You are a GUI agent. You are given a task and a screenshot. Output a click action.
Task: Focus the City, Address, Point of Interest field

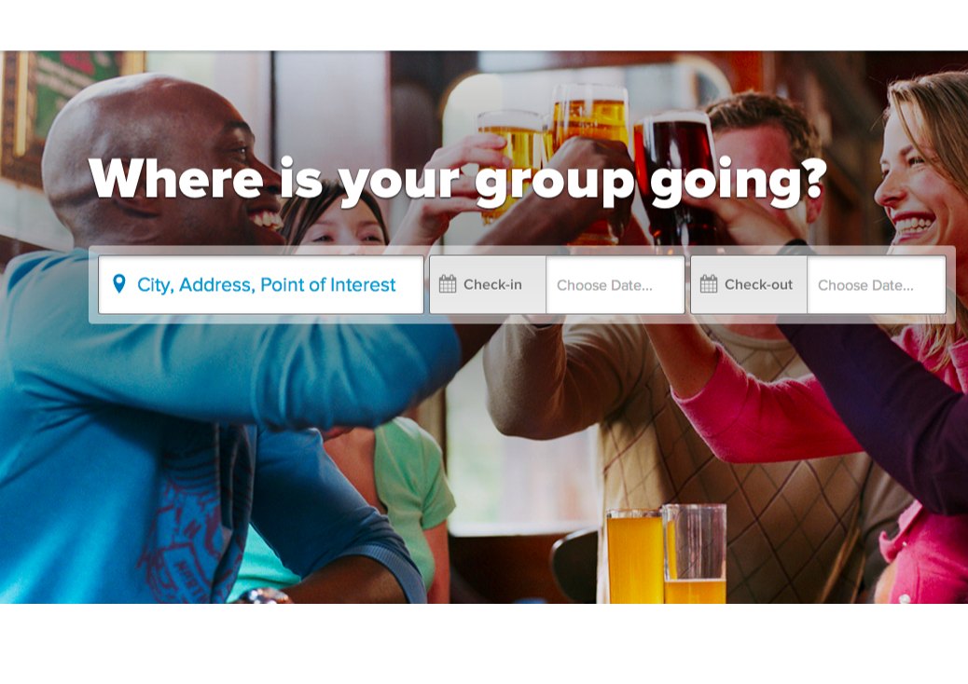(x=261, y=285)
